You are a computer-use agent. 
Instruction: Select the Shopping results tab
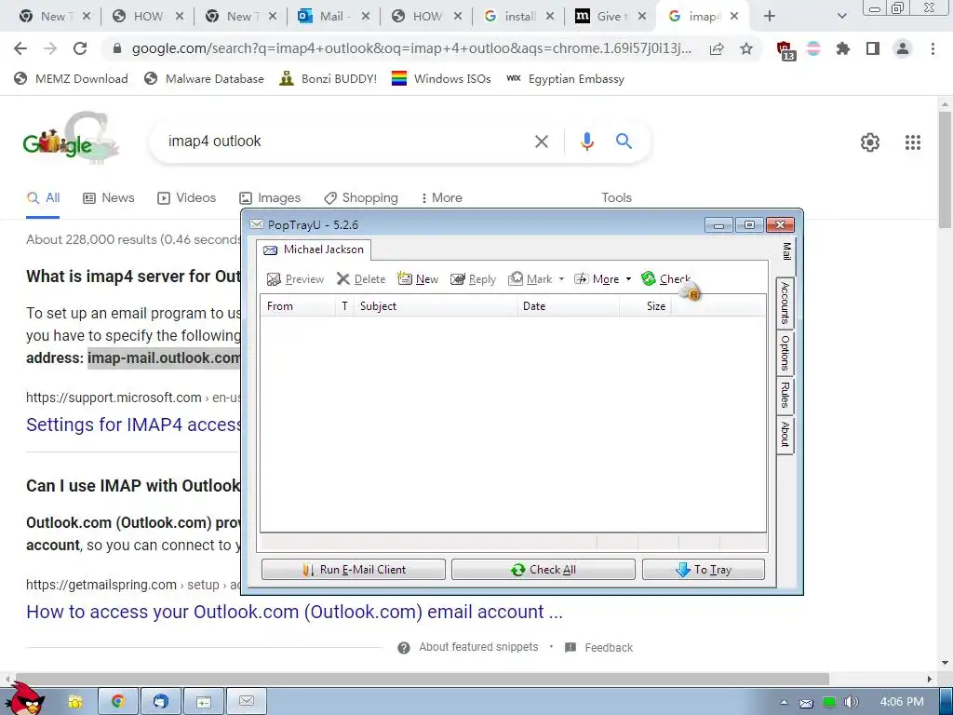[x=361, y=197]
